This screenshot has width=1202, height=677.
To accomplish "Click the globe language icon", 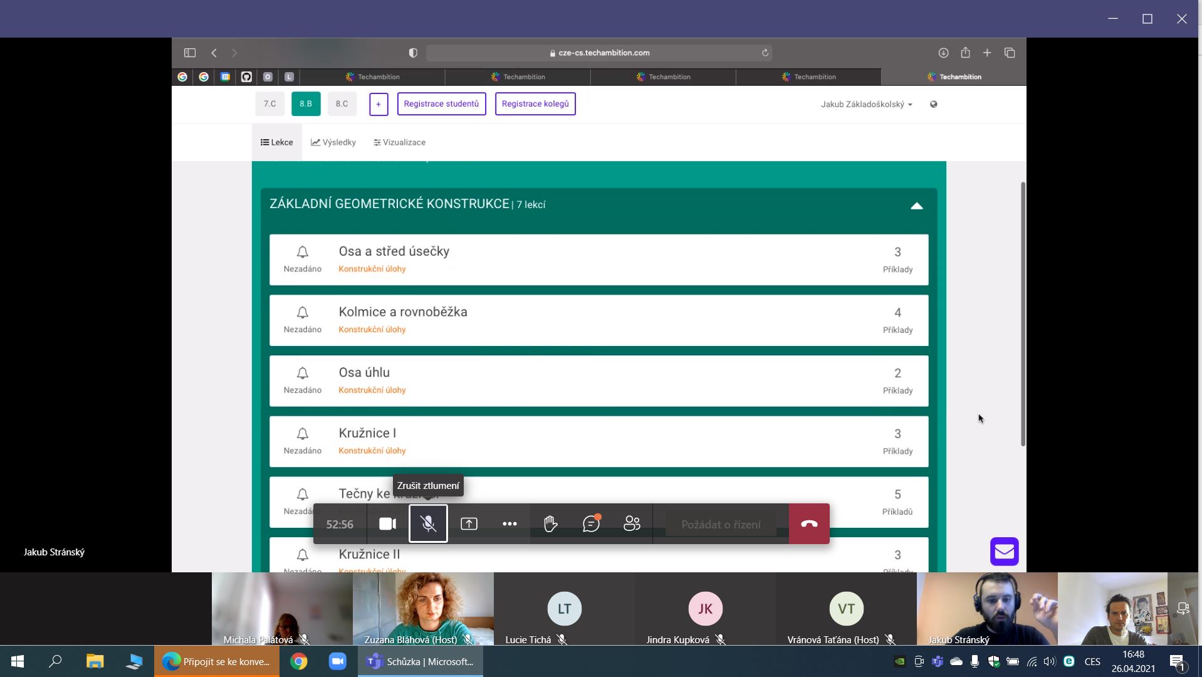I will pos(933,105).
